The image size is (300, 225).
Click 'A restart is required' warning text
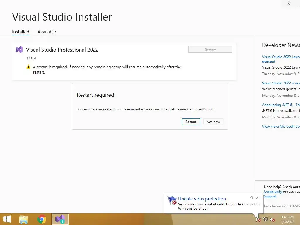point(107,69)
